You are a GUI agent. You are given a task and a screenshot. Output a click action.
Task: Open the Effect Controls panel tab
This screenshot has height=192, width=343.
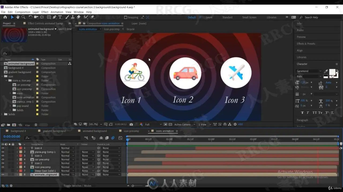[x=45, y=23]
